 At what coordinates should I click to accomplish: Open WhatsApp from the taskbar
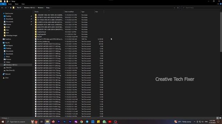tap(104, 122)
